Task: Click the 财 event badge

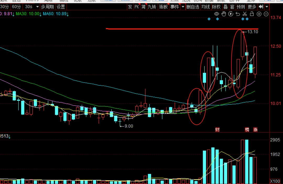Action: click(x=217, y=130)
